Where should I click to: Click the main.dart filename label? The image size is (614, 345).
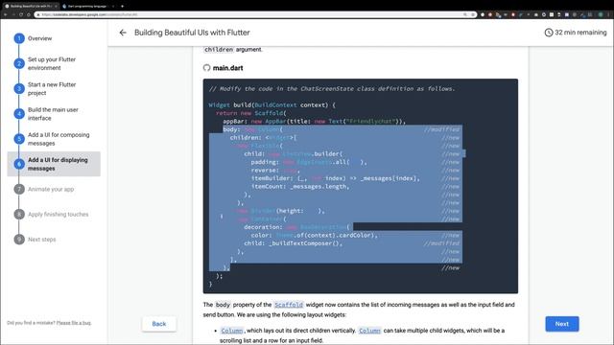pyautogui.click(x=228, y=68)
